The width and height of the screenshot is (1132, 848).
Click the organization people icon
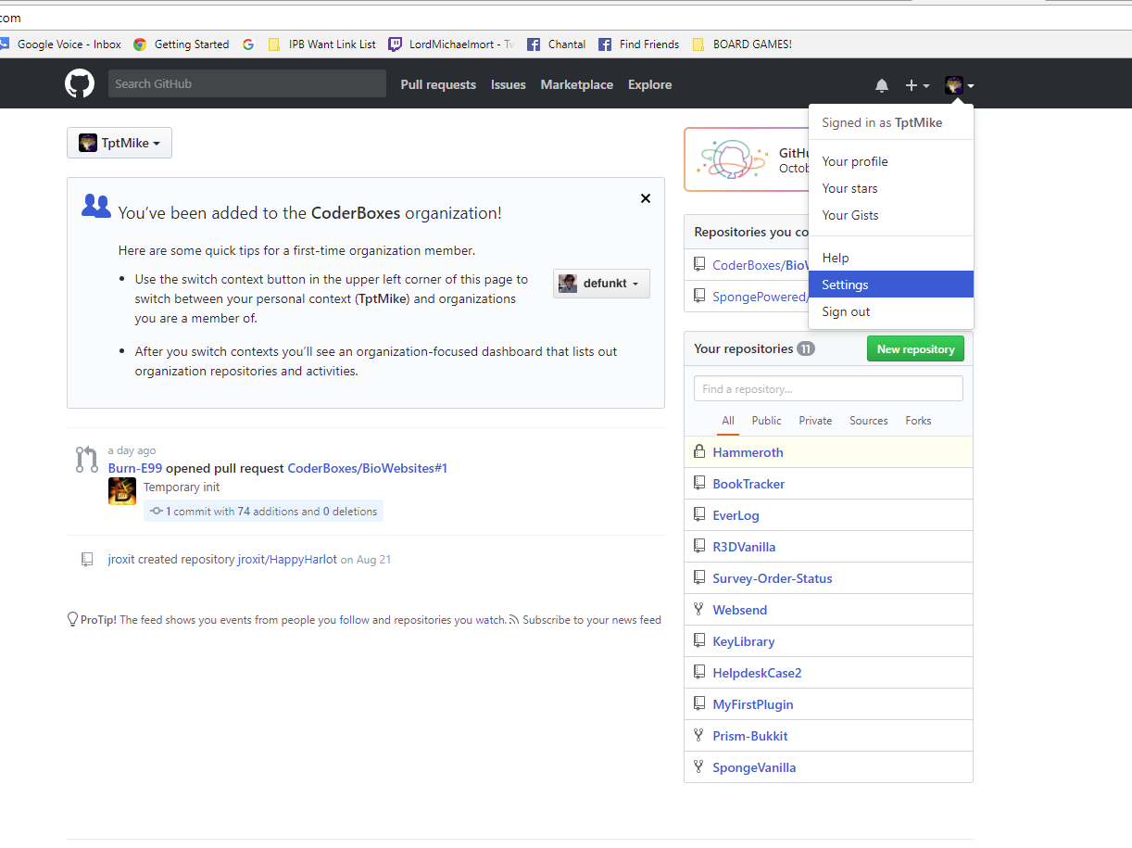point(96,206)
